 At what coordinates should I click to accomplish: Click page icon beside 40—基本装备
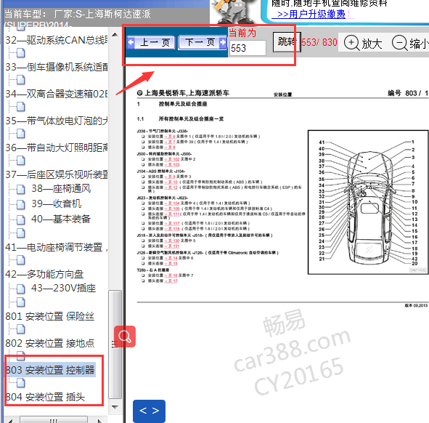pos(21,219)
